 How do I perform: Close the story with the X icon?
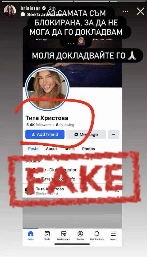pos(140,11)
